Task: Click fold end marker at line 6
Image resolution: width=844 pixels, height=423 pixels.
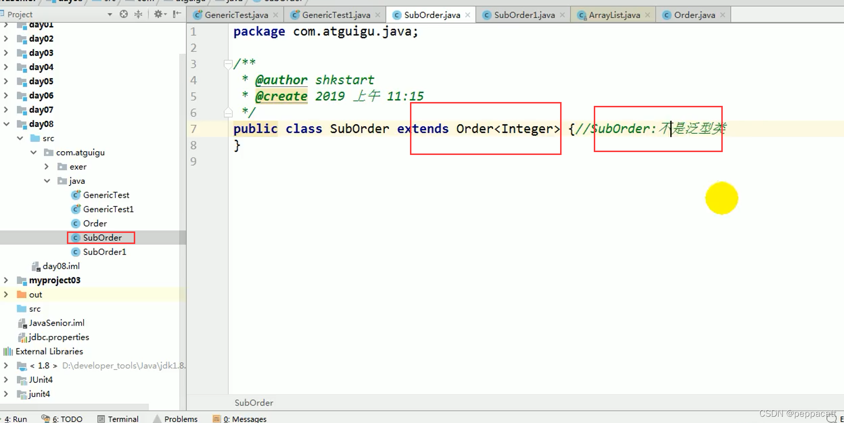Action: tap(228, 113)
